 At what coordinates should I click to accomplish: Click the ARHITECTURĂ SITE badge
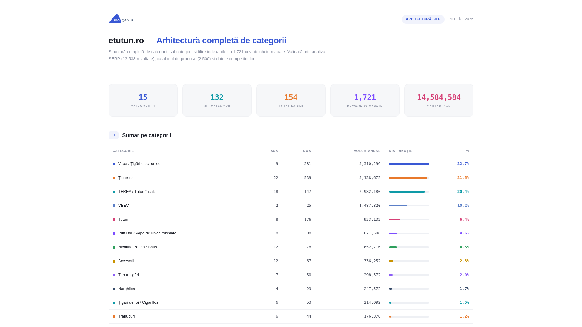point(423,19)
